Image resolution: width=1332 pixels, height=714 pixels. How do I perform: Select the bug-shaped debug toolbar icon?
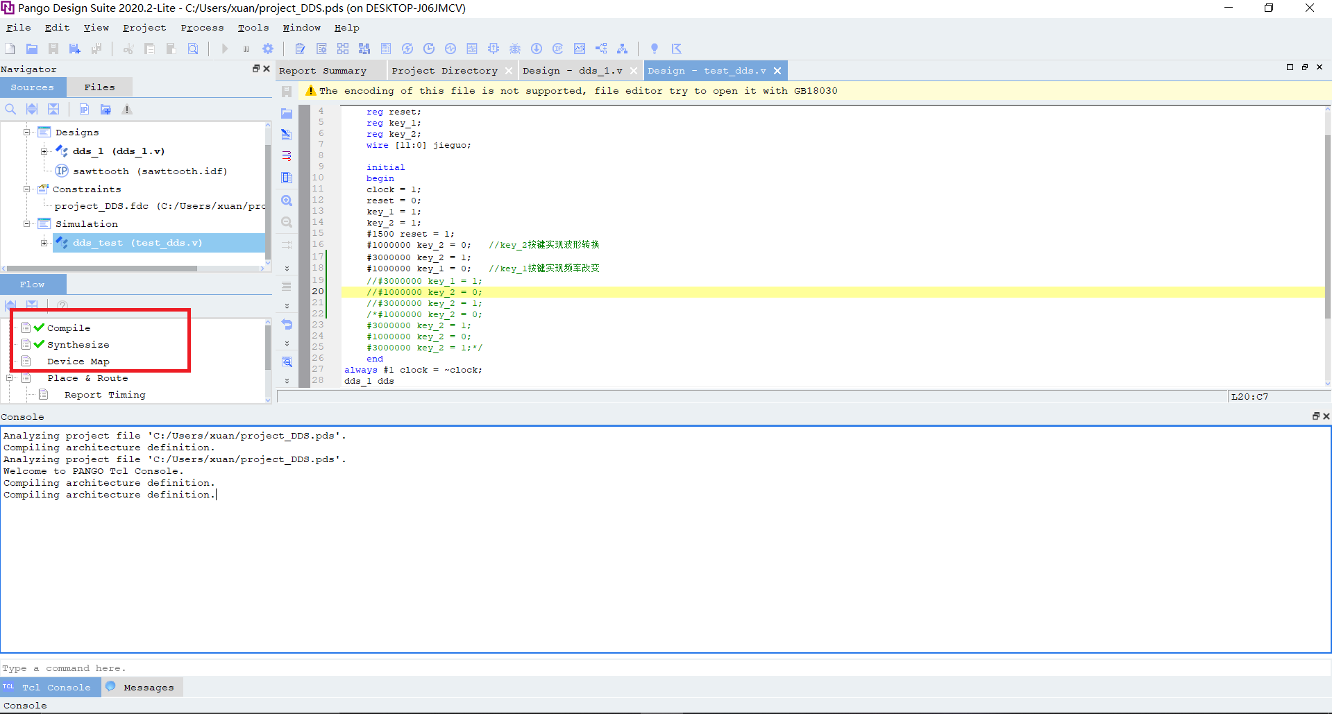click(x=515, y=49)
